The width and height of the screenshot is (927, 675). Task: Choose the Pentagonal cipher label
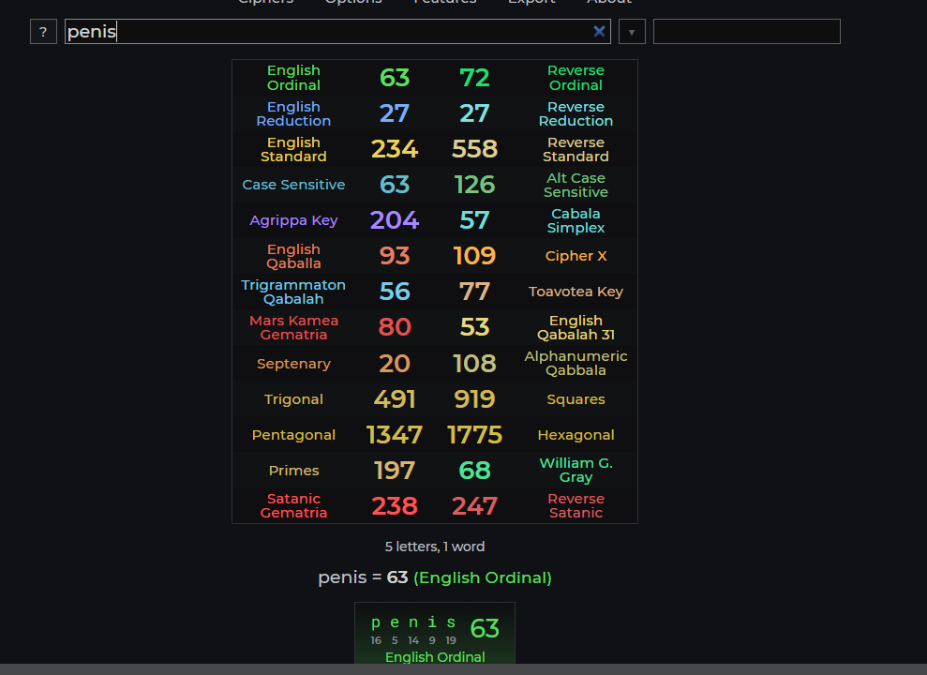pos(293,434)
